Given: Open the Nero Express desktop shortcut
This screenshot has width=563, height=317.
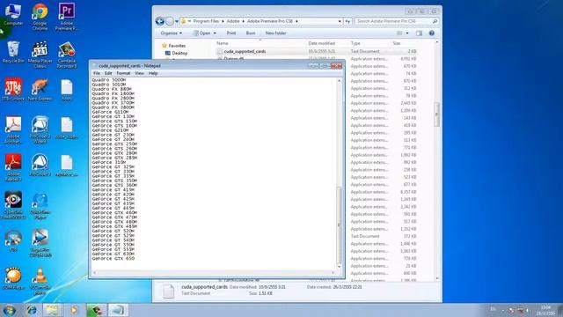Looking at the screenshot, I should (40, 90).
